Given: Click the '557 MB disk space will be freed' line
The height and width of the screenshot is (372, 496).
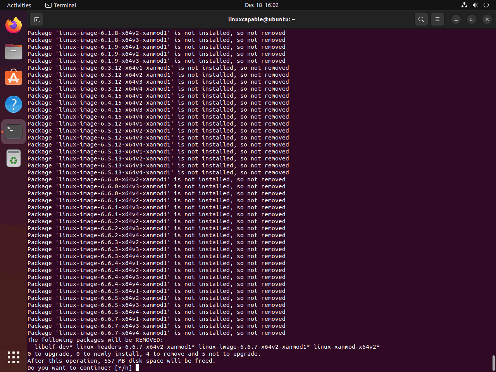Looking at the screenshot, I should point(121,361).
